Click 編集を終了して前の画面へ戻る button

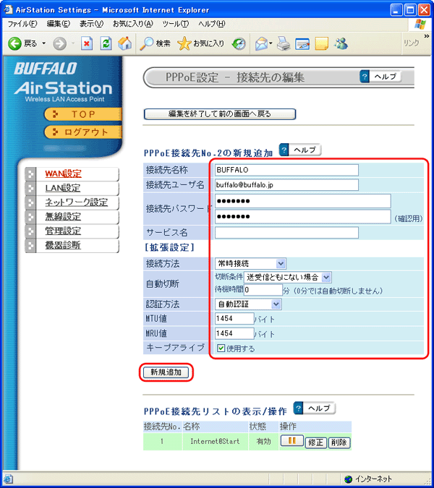click(x=220, y=114)
